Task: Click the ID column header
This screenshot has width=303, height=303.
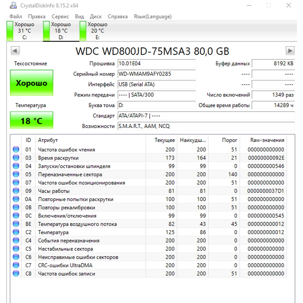Action: click(x=28, y=140)
